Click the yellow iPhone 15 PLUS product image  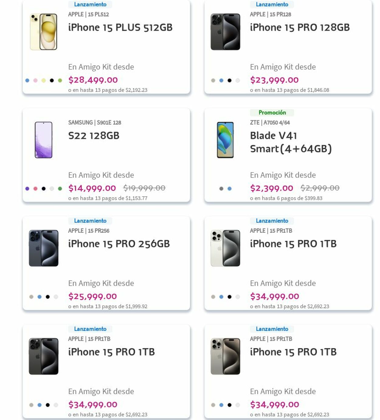[x=43, y=32]
